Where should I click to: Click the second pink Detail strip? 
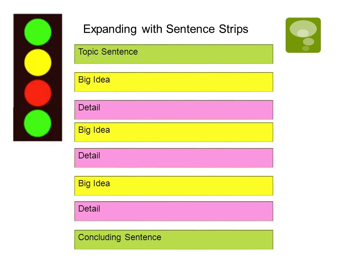(x=174, y=158)
